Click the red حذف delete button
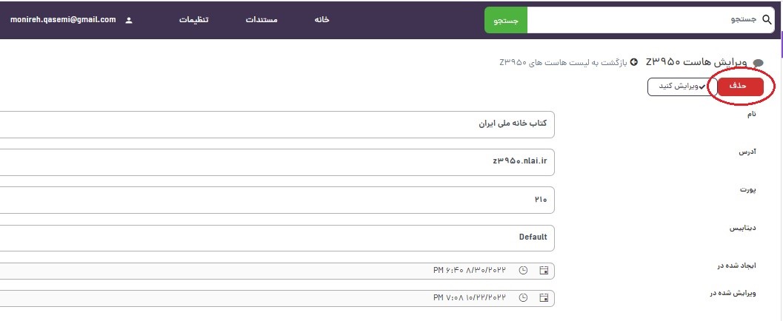Image resolution: width=783 pixels, height=321 pixels. click(x=736, y=87)
